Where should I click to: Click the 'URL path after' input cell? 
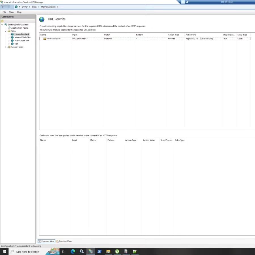coord(80,39)
